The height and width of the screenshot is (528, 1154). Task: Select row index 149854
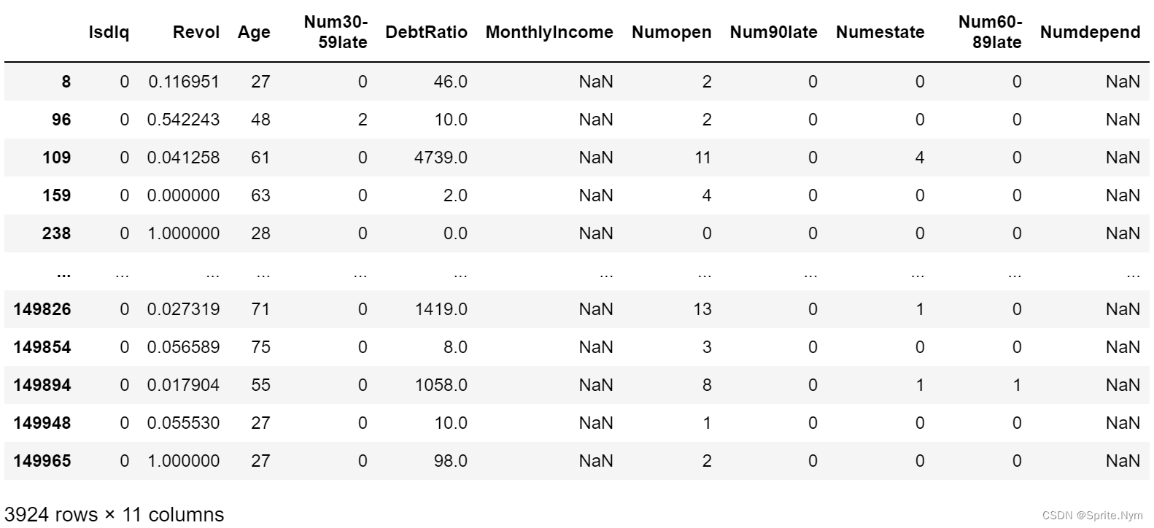click(42, 347)
